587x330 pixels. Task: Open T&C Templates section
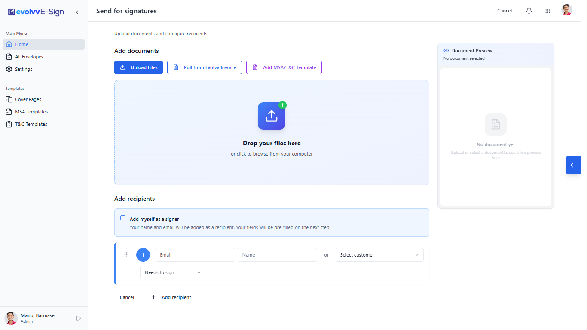pos(43,124)
